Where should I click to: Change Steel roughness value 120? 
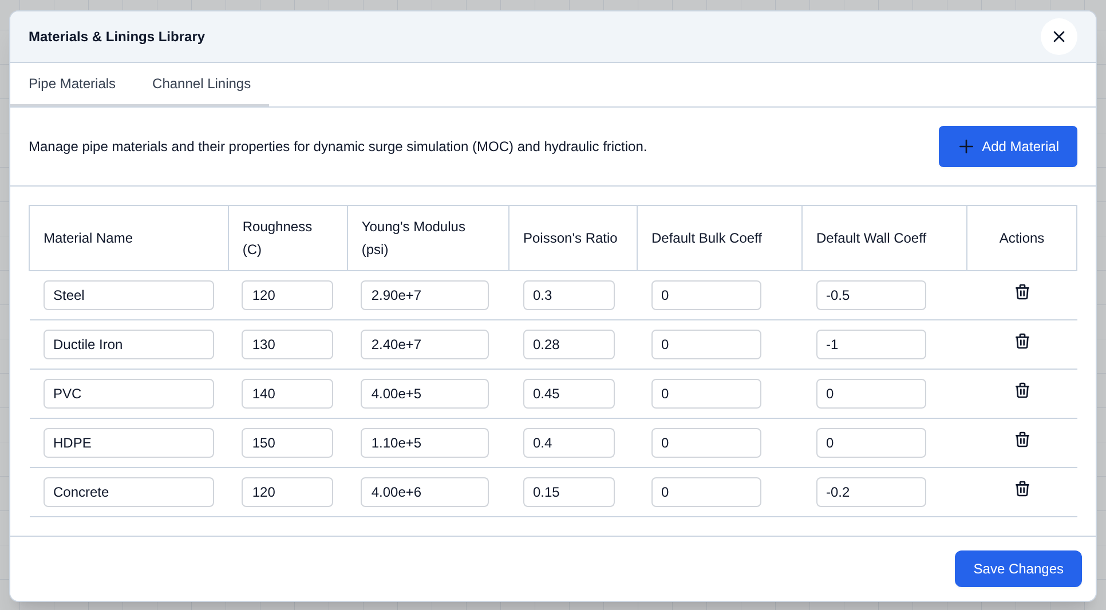click(x=287, y=295)
